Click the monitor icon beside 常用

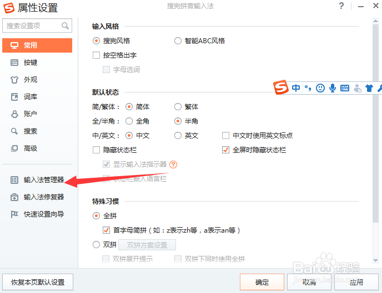pyautogui.click(x=14, y=45)
